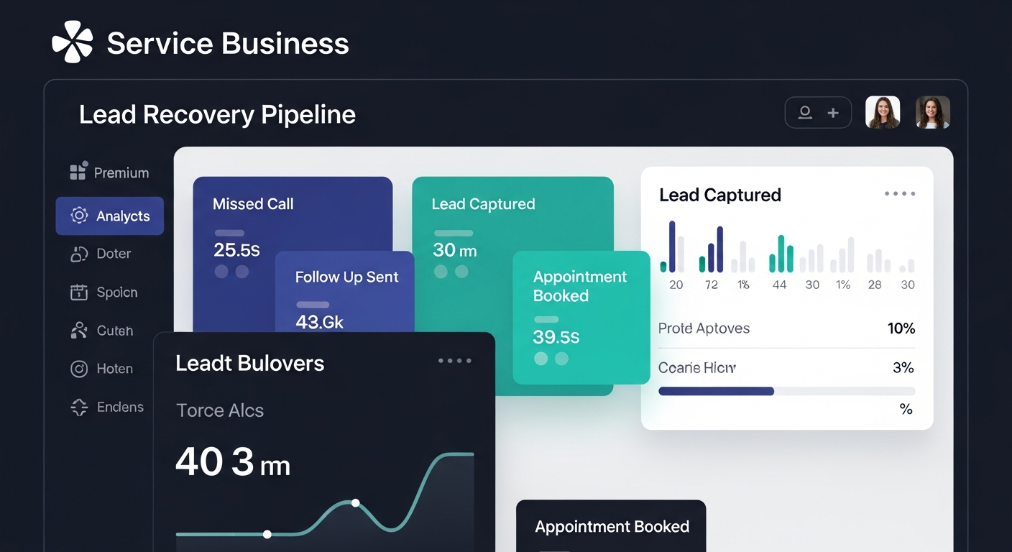Click the tall navy bar above 20
1012x552 pixels.
pyautogui.click(x=672, y=246)
